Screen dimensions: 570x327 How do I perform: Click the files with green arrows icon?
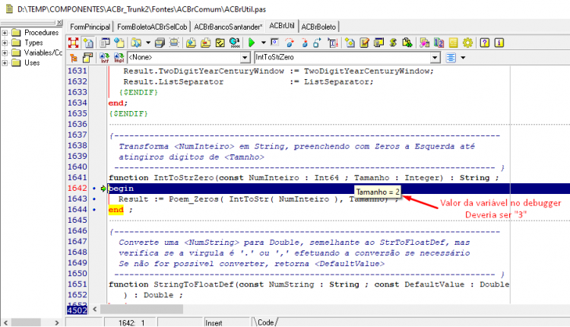pyautogui.click(x=407, y=43)
